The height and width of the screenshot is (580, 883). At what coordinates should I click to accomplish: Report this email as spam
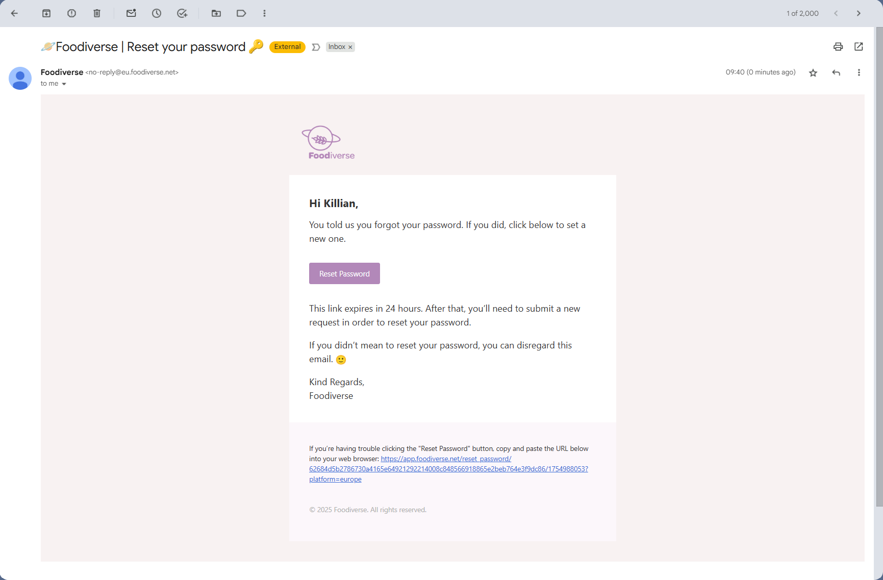tap(71, 13)
